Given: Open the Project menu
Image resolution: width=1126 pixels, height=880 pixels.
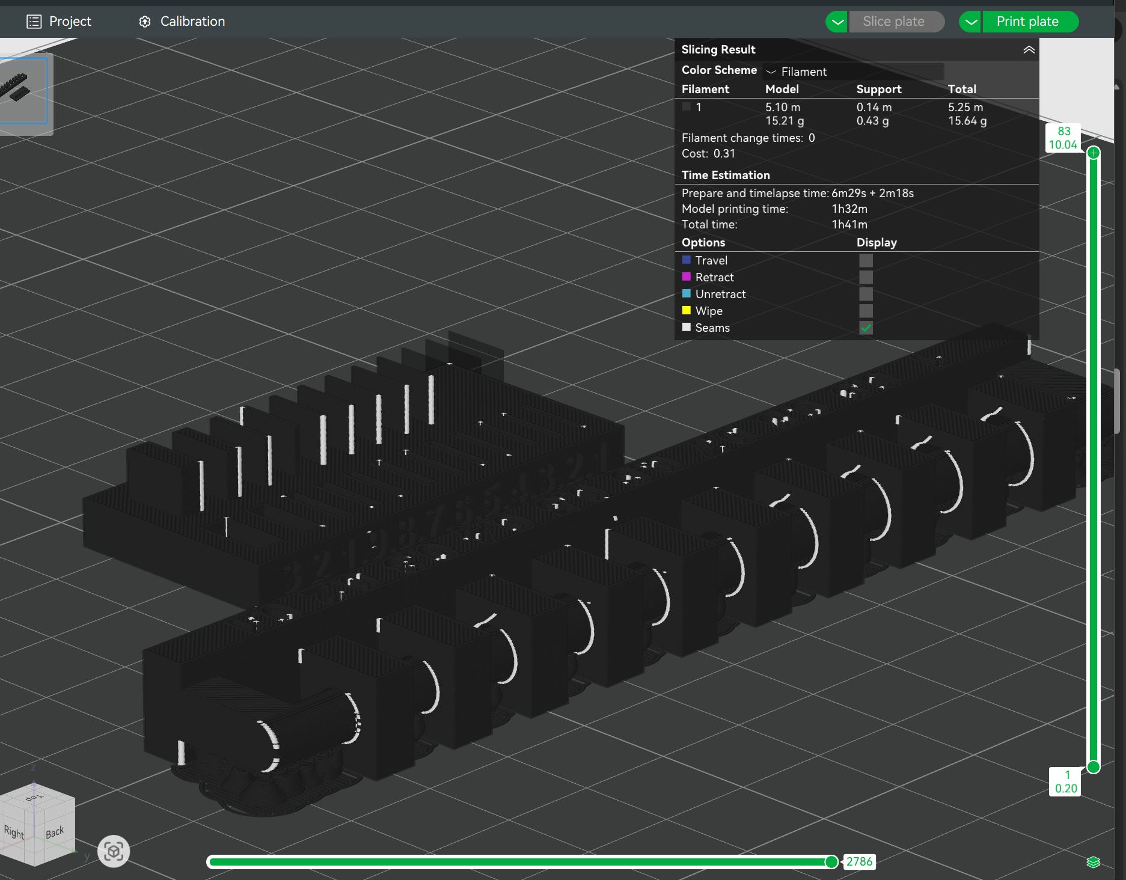Looking at the screenshot, I should (70, 21).
